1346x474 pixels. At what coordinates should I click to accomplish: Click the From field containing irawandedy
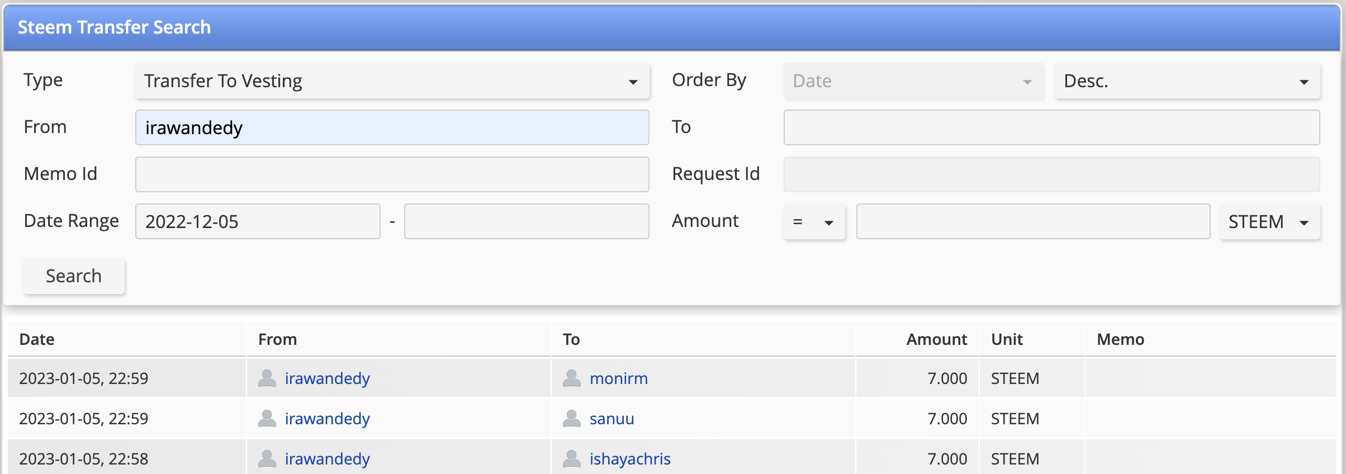click(x=392, y=127)
